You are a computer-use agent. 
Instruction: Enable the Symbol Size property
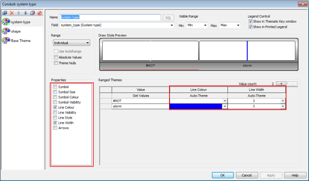coord(55,92)
